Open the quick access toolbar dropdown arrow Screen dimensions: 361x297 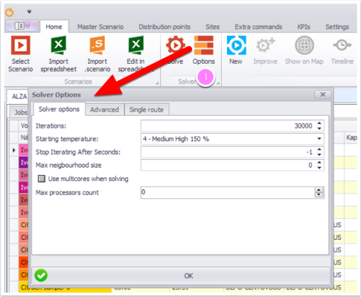pos(29,11)
